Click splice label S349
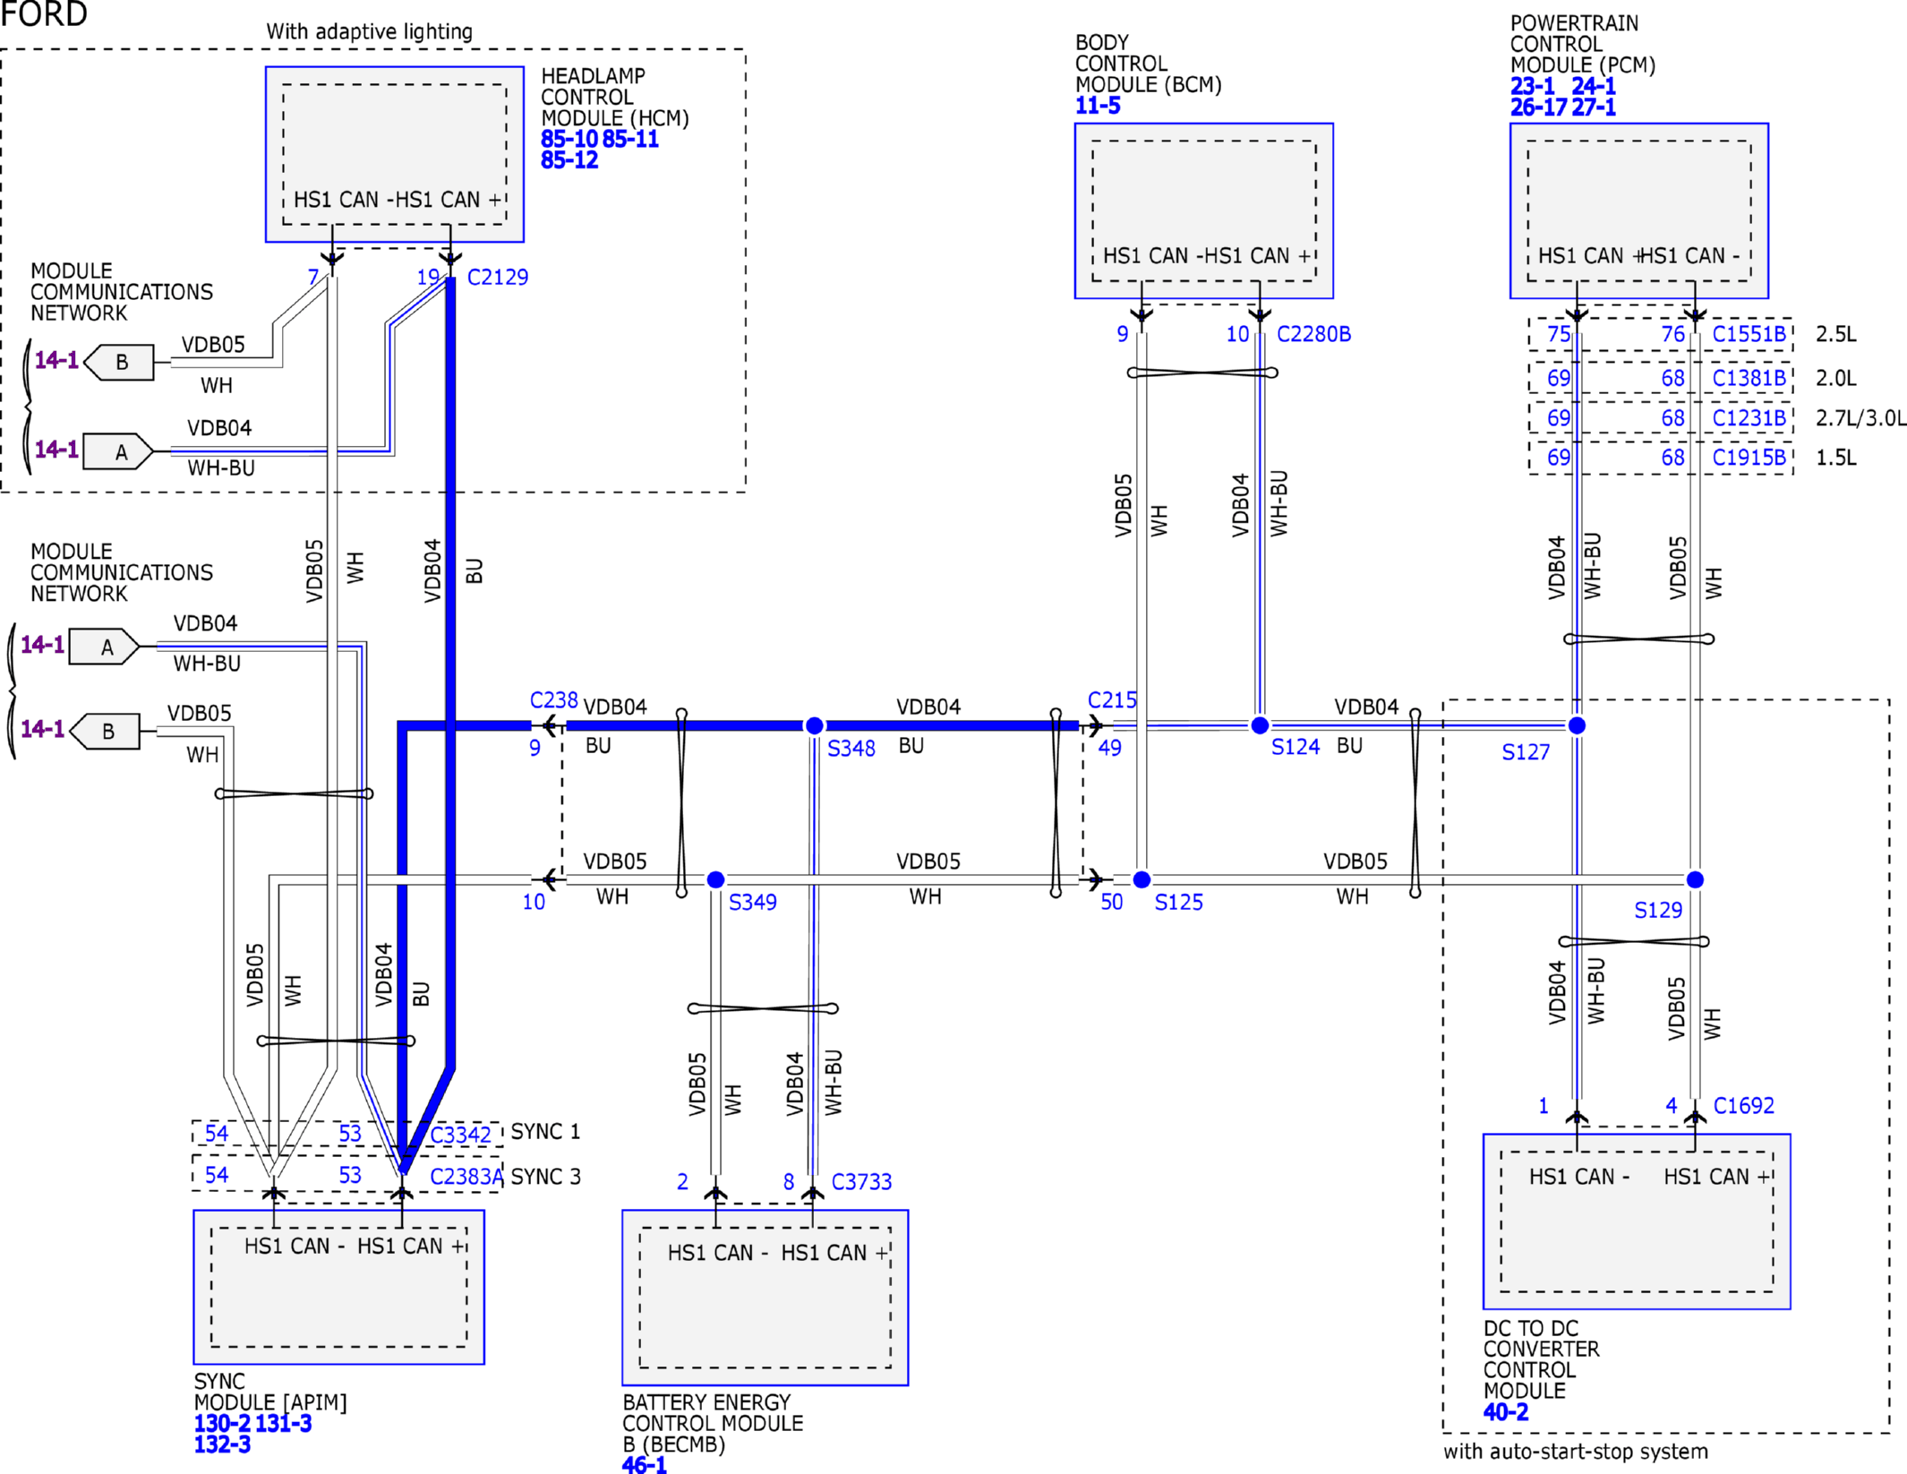The image size is (1907, 1474). (752, 903)
